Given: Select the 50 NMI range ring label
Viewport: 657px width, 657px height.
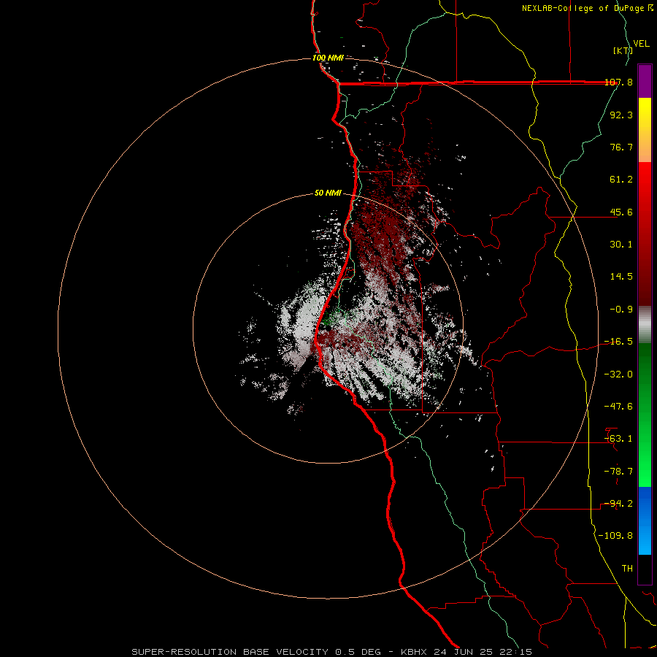Looking at the screenshot, I should (x=328, y=193).
